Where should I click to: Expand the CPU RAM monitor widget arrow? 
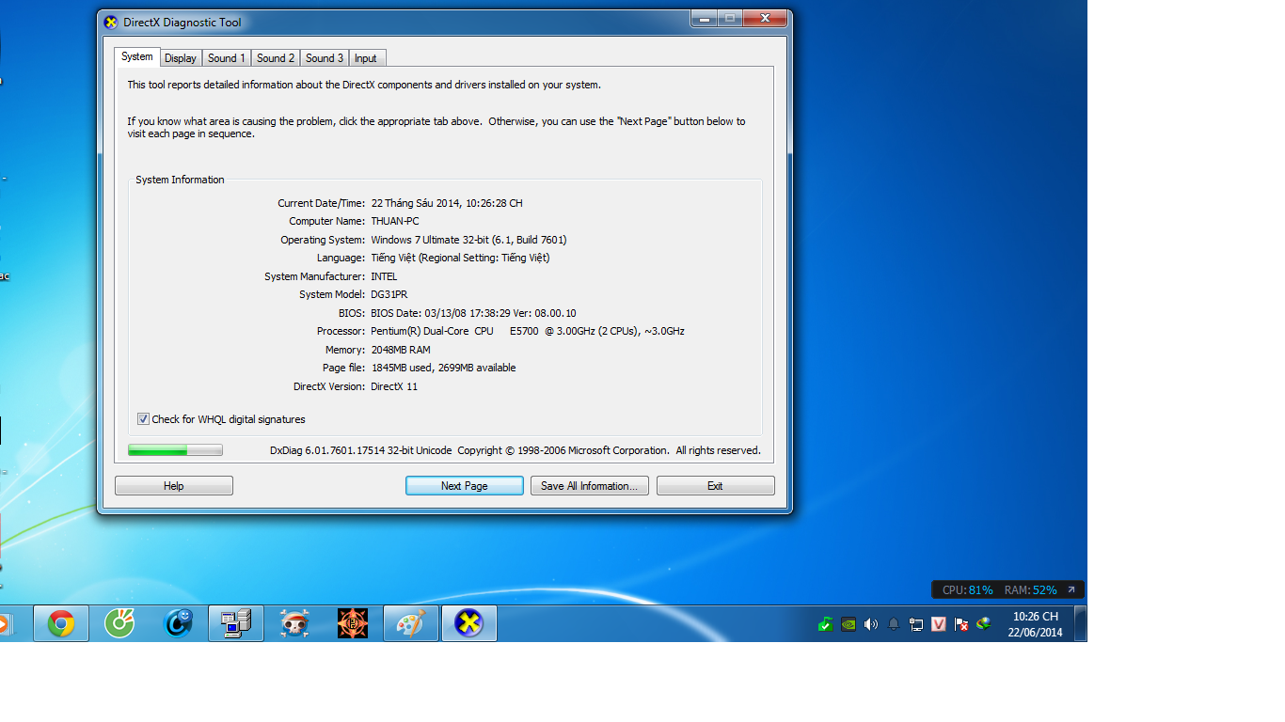click(x=1071, y=590)
